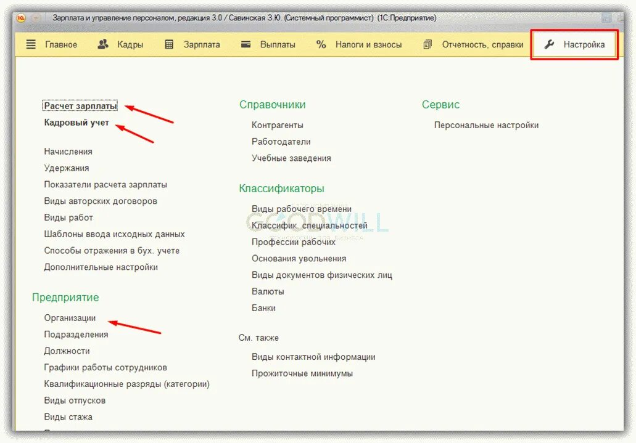Open Классифик. специальностей
The width and height of the screenshot is (636, 443).
(x=310, y=226)
